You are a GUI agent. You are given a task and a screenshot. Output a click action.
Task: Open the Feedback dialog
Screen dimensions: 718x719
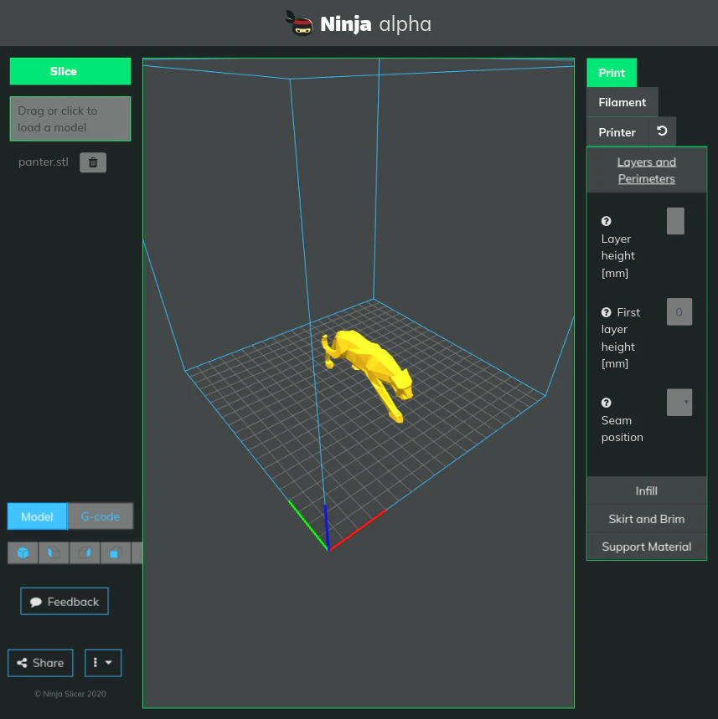65,601
